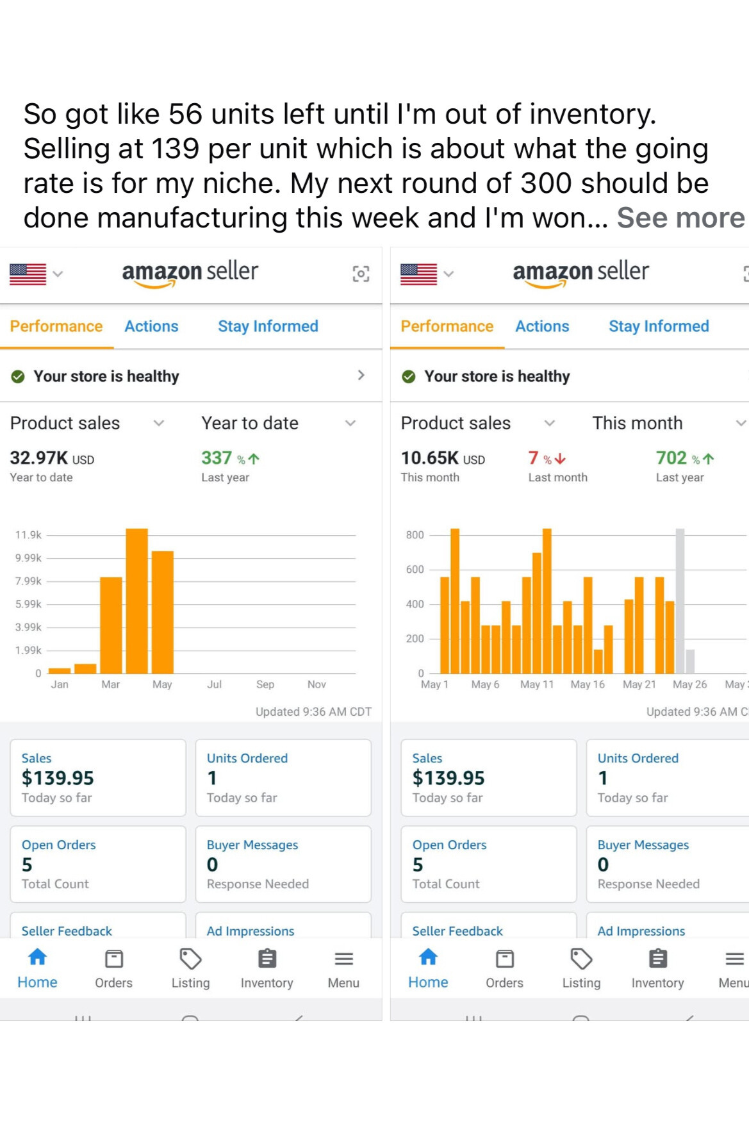Expand the Year to date dropdown
Viewport: 749px width, 1124px height.
click(x=350, y=423)
